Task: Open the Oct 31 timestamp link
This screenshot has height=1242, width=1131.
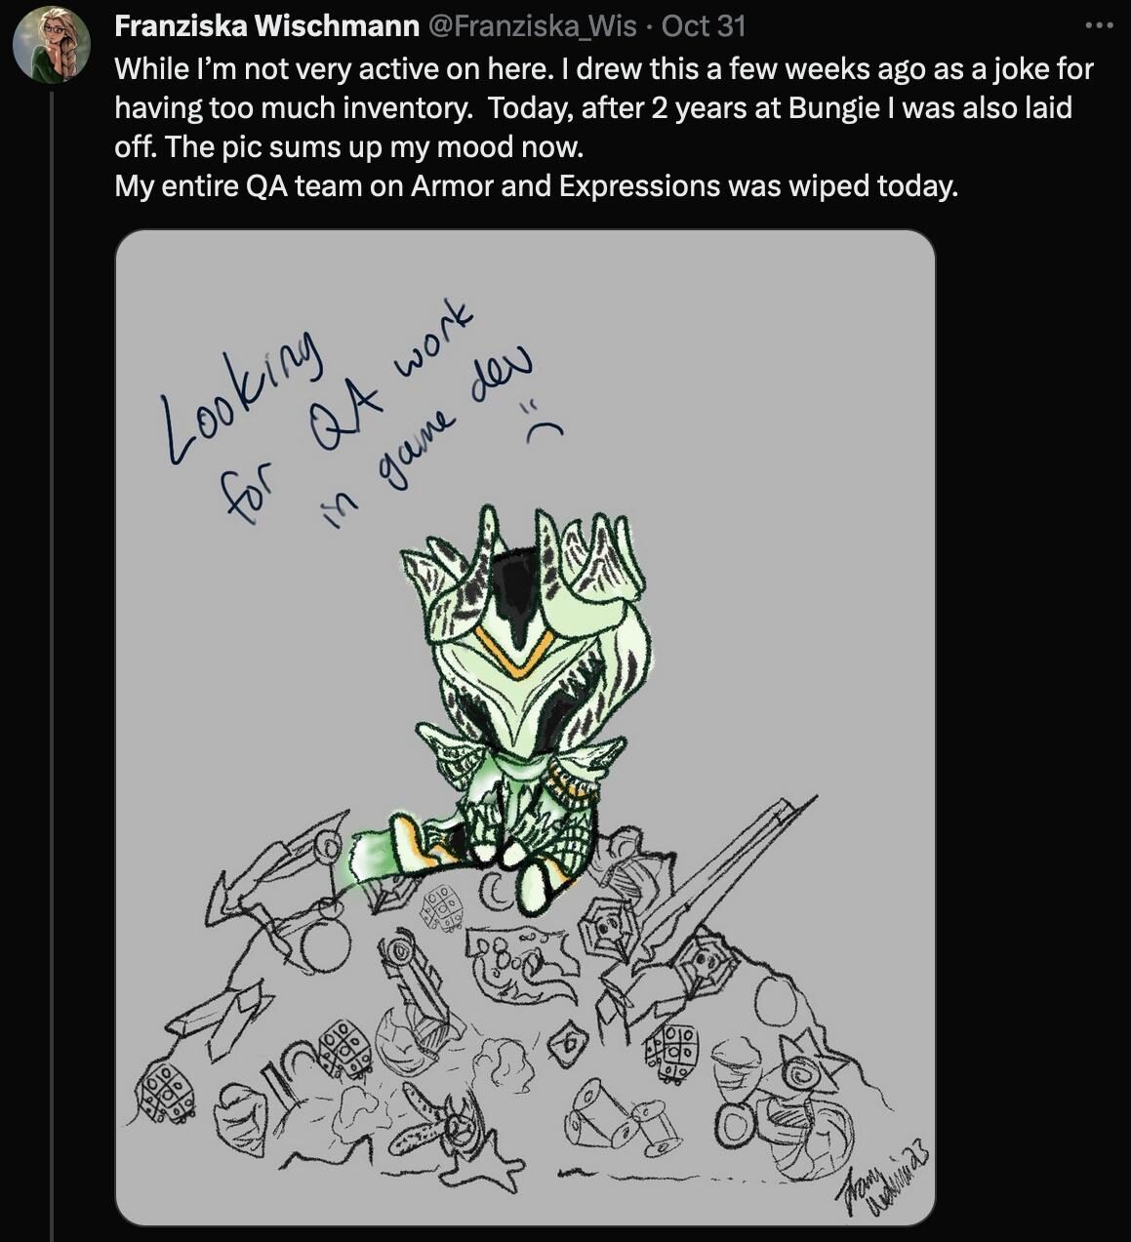Action: [x=704, y=25]
